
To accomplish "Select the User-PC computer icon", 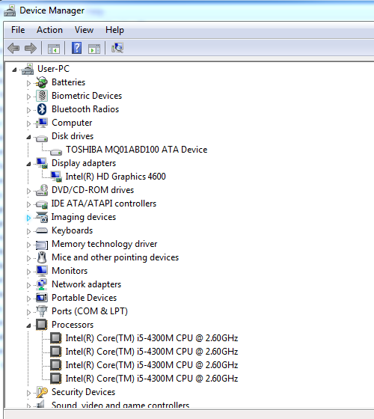I will point(28,69).
